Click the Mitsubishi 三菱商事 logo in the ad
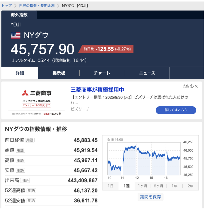Screen dimensions: 205x209 [x=36, y=93]
